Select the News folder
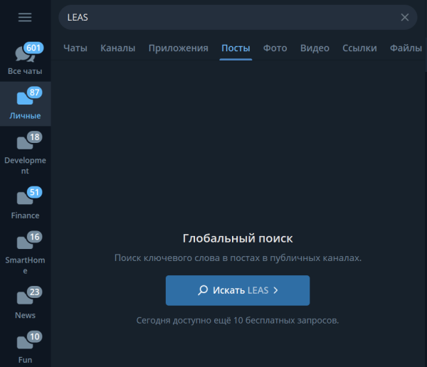The width and height of the screenshot is (427, 367). (25, 303)
